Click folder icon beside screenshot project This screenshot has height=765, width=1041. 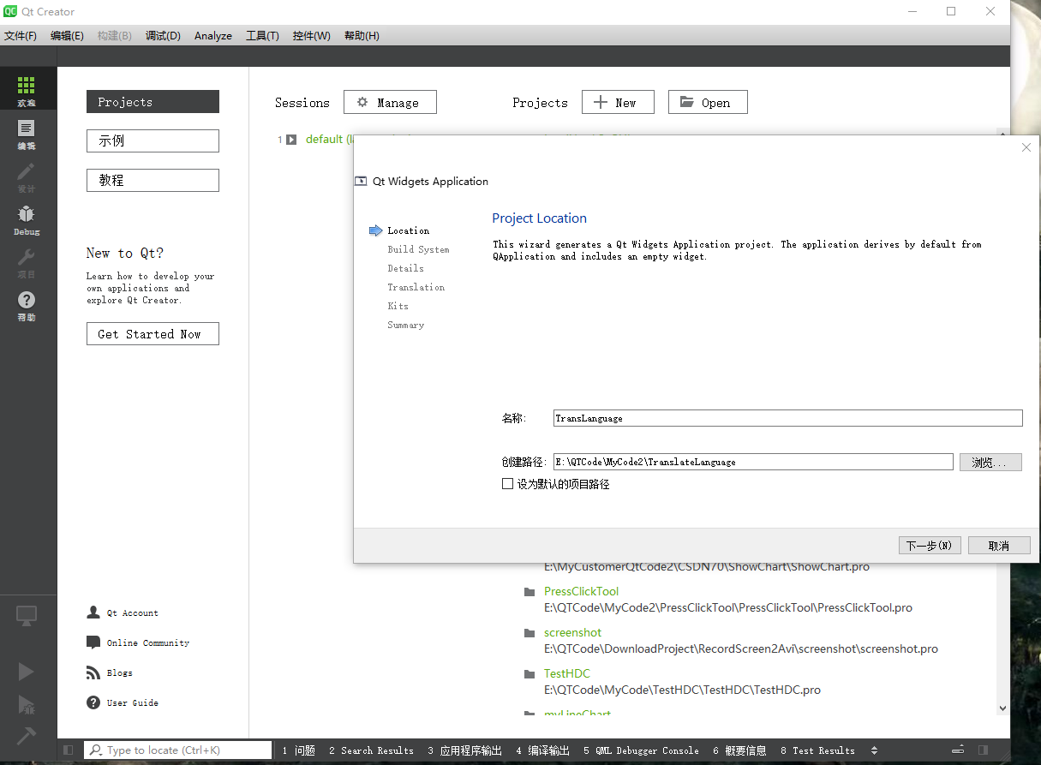click(x=529, y=633)
